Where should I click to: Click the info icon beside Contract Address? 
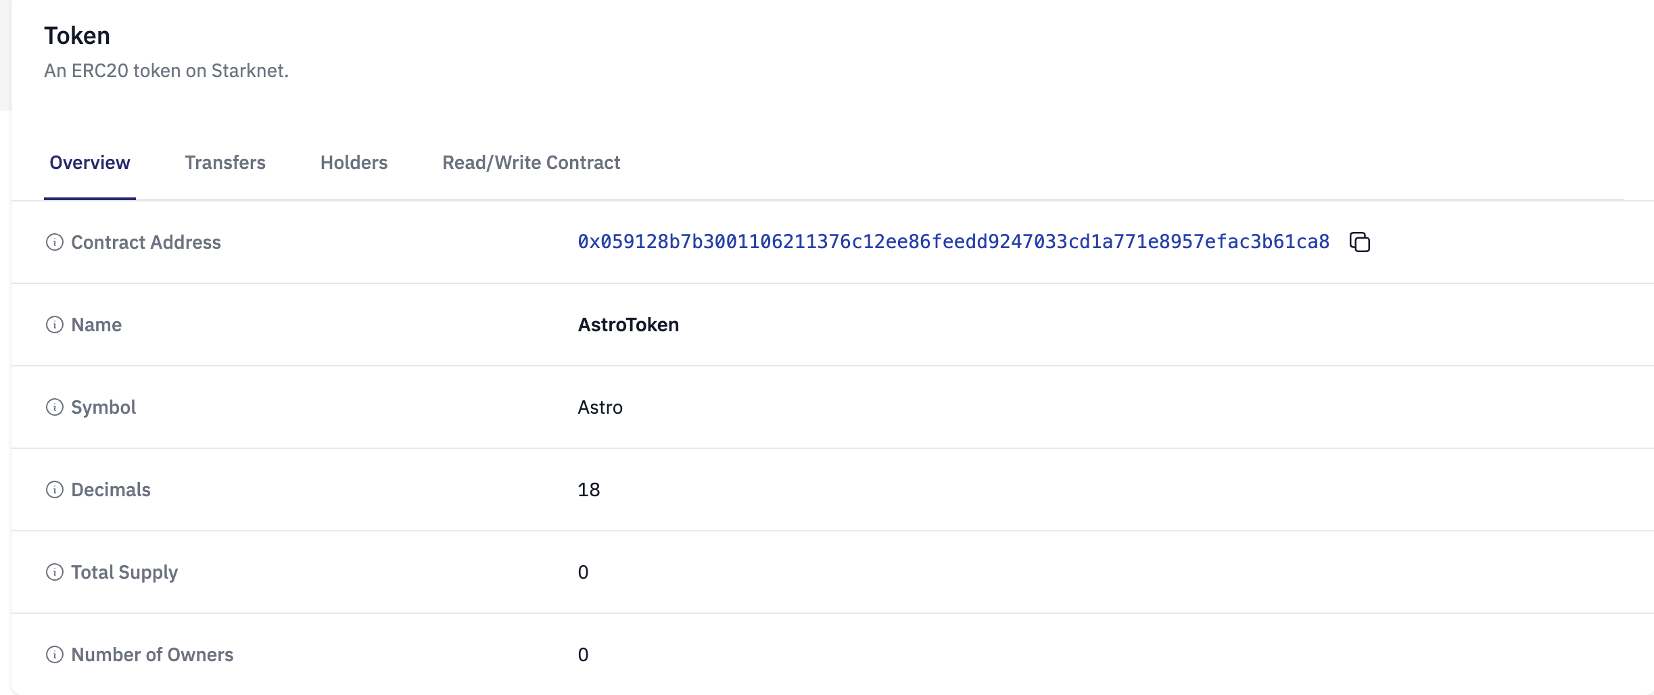click(x=55, y=242)
